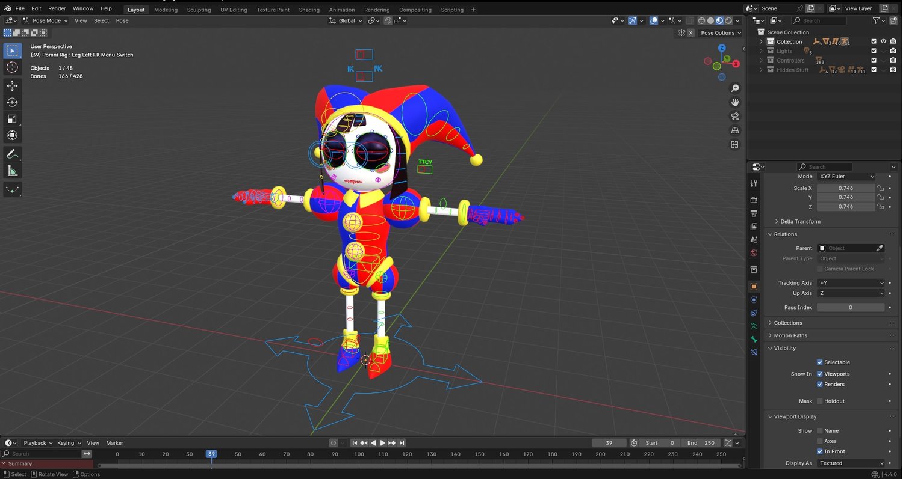
Task: Open the Keying popover in timeline
Action: [69, 443]
